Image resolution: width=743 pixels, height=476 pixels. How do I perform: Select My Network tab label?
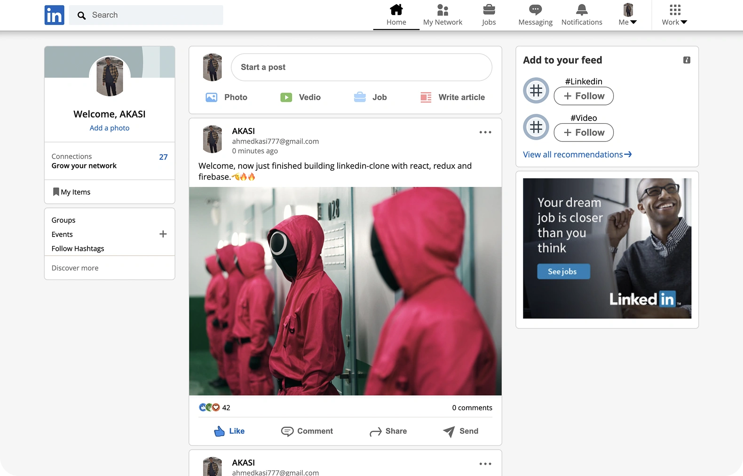[x=443, y=22]
